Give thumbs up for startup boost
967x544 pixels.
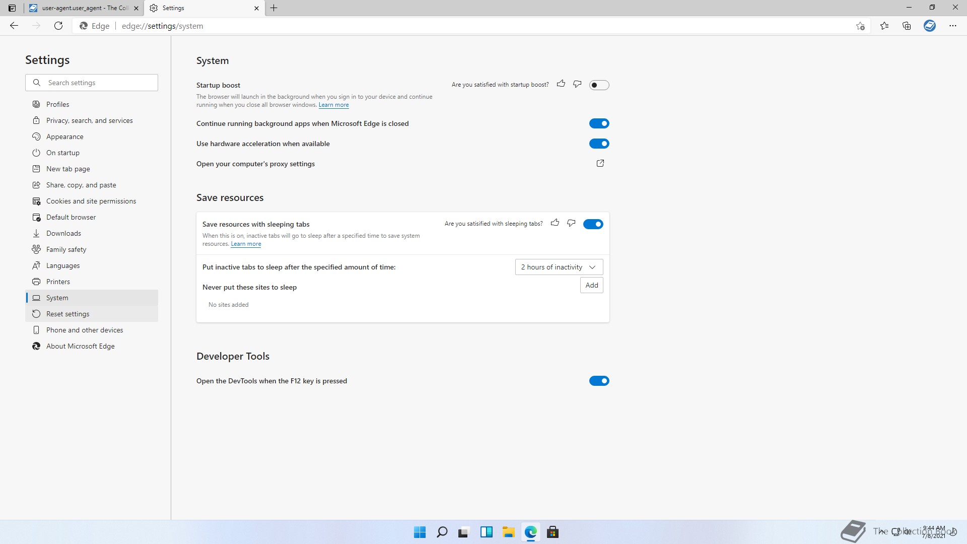point(561,84)
